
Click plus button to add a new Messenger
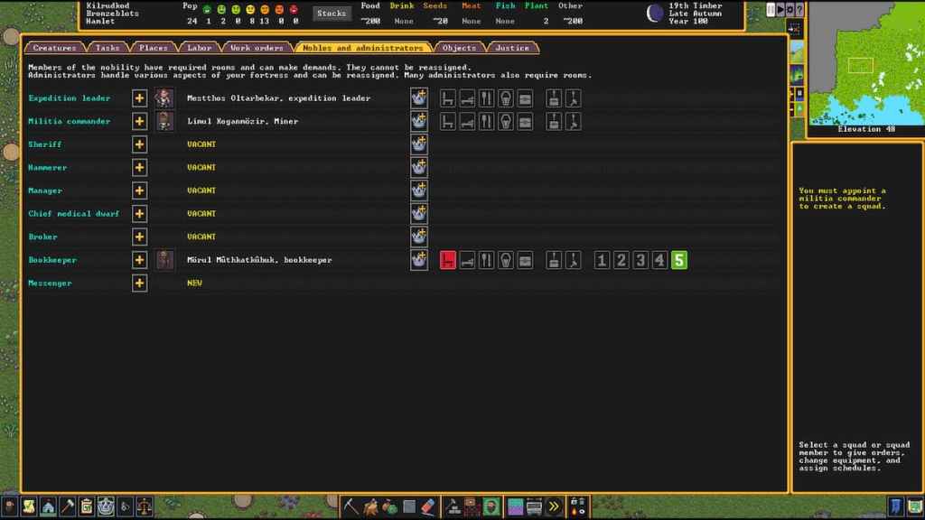pos(139,283)
